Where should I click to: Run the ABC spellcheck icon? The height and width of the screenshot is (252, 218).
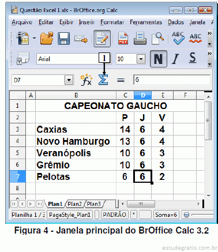tap(178, 38)
